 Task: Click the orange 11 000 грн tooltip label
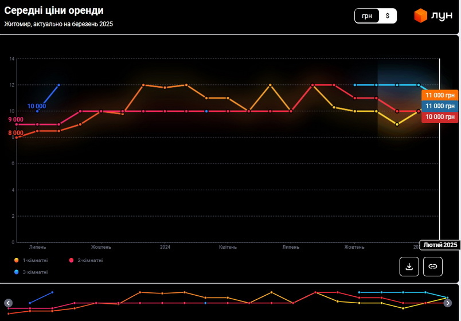click(440, 96)
